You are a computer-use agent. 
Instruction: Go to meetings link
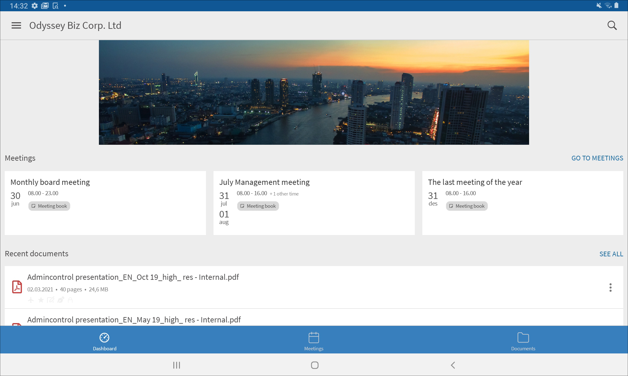597,158
